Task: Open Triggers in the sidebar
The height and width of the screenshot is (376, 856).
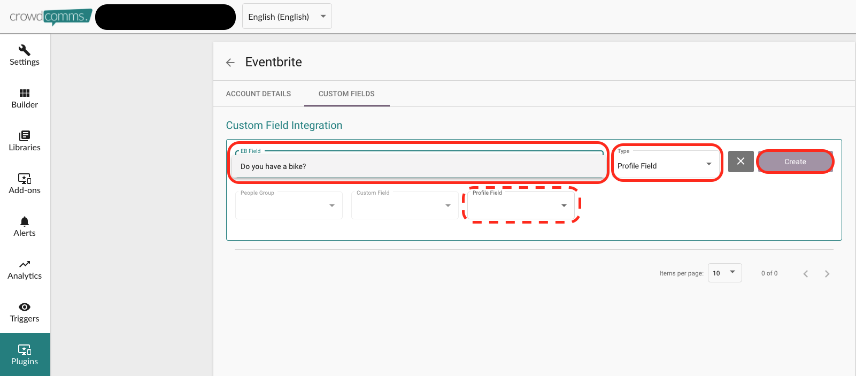Action: (25, 312)
